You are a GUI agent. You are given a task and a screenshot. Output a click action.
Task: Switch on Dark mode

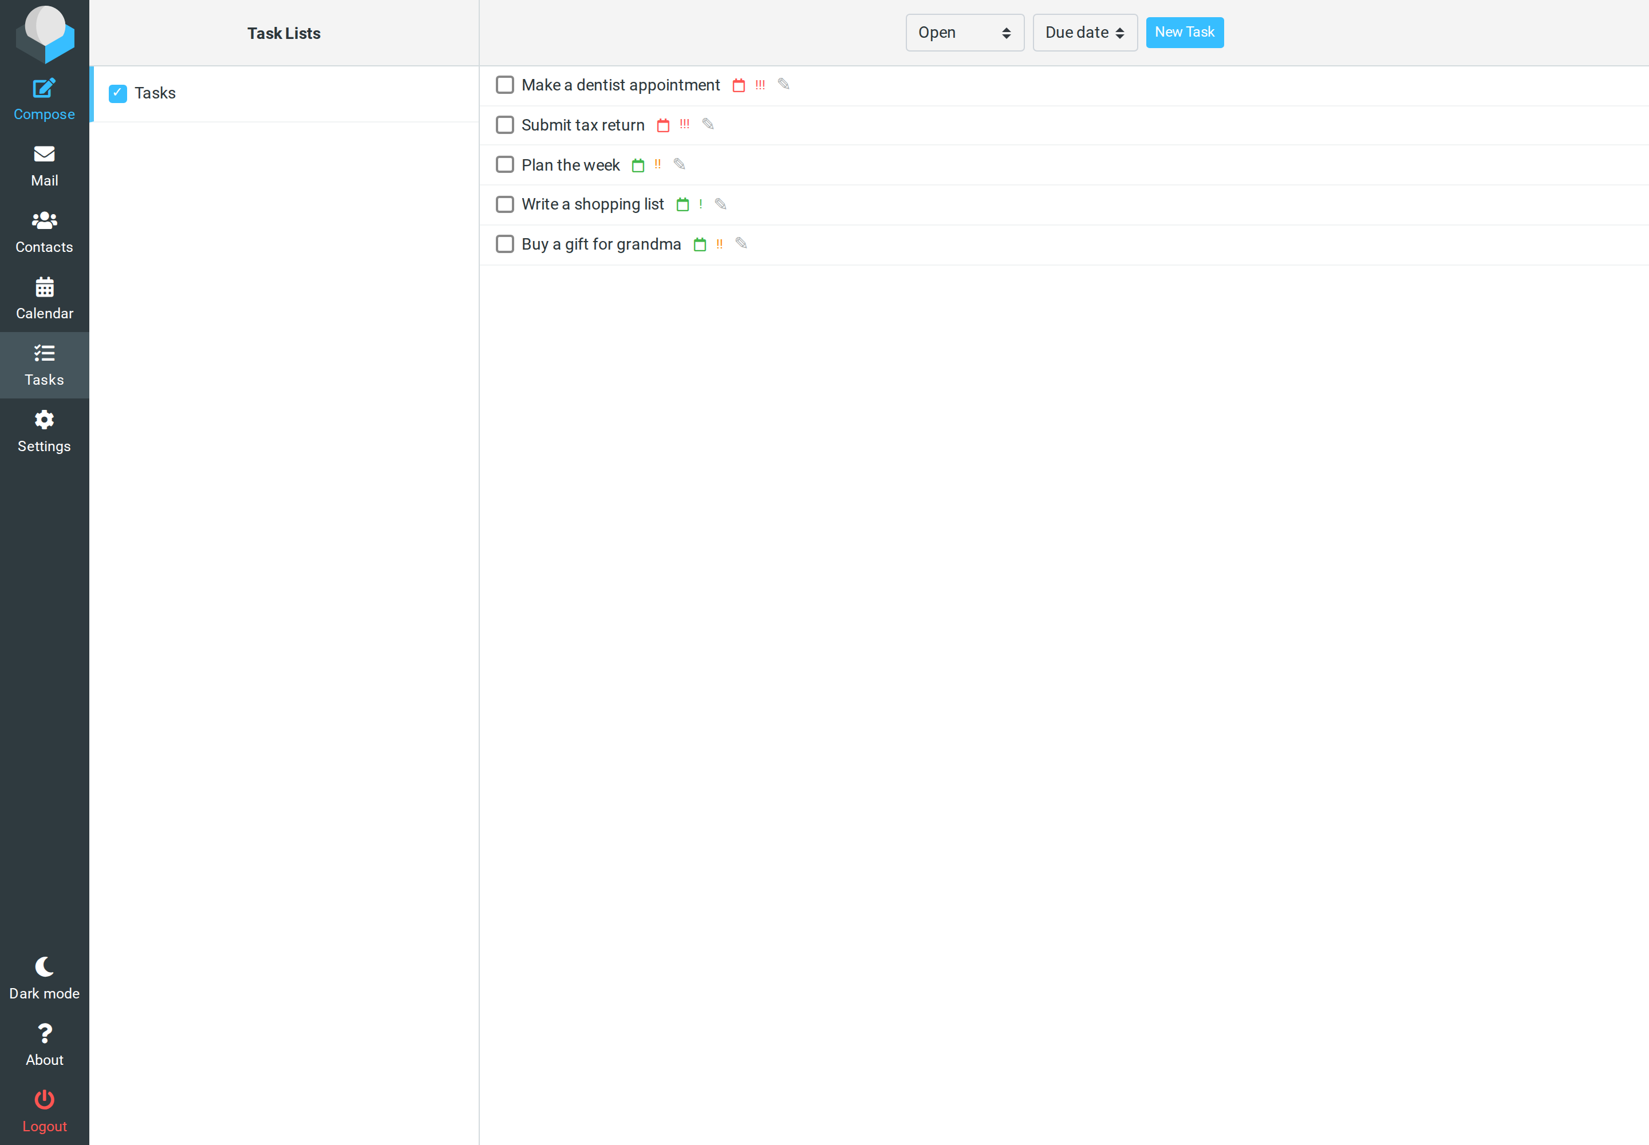[x=44, y=978]
